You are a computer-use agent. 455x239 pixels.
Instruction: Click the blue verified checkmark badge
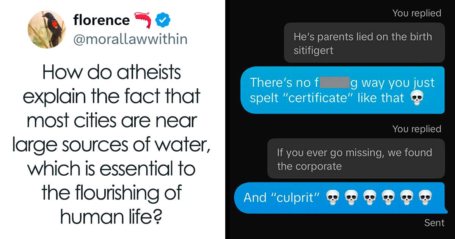tap(163, 20)
